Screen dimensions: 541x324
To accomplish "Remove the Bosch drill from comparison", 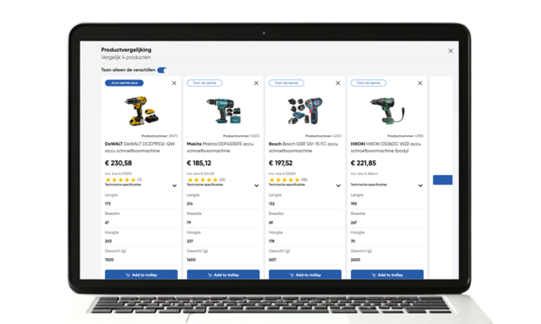I will coord(338,83).
